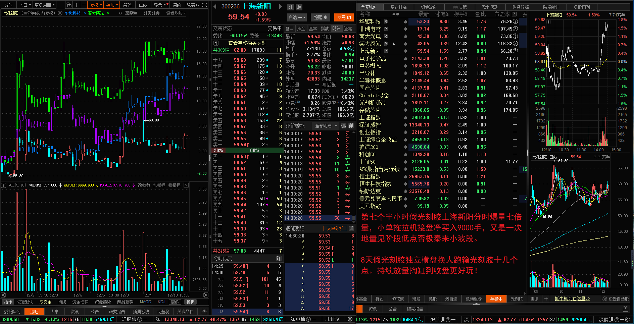Screen dimensions: 634x324
Task: Click 恢复默认 restore default button
Action: 25,302
